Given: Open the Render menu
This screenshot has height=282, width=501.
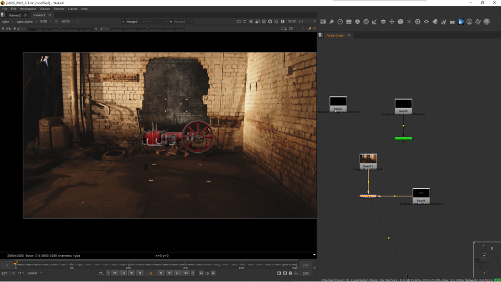Looking at the screenshot, I should point(59,9).
